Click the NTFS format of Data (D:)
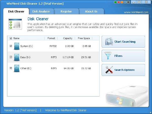The width and height of the screenshot is (152, 114). click(54, 57)
